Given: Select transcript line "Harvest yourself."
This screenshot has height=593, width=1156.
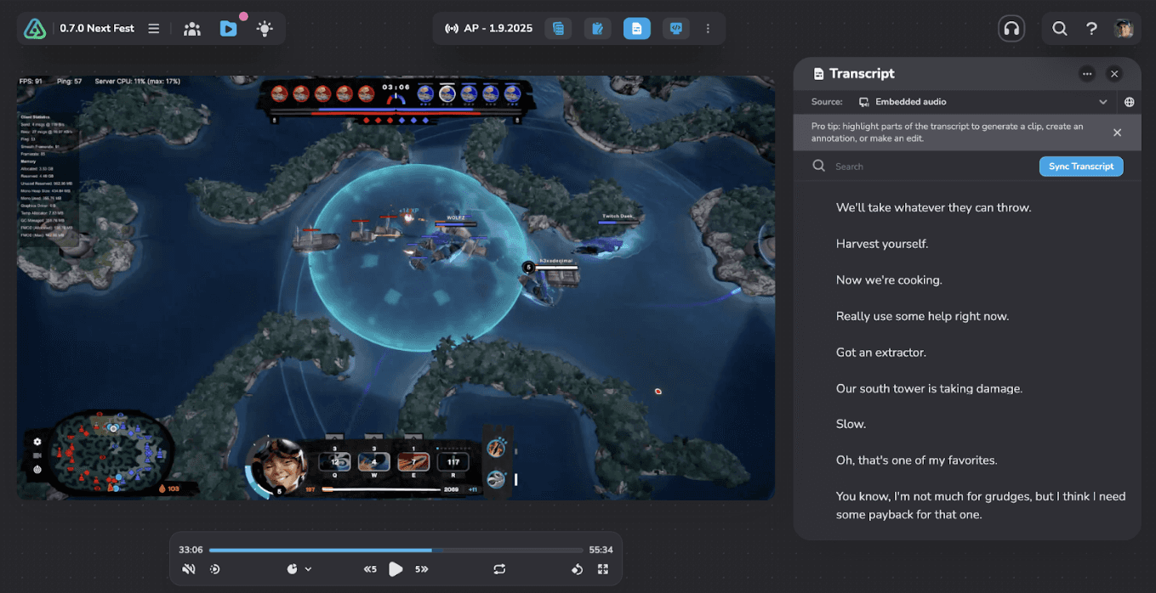Looking at the screenshot, I should pyautogui.click(x=882, y=244).
